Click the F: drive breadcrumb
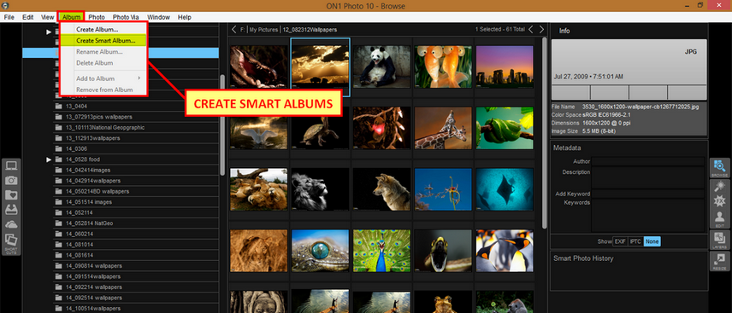732x313 pixels. pyautogui.click(x=243, y=29)
